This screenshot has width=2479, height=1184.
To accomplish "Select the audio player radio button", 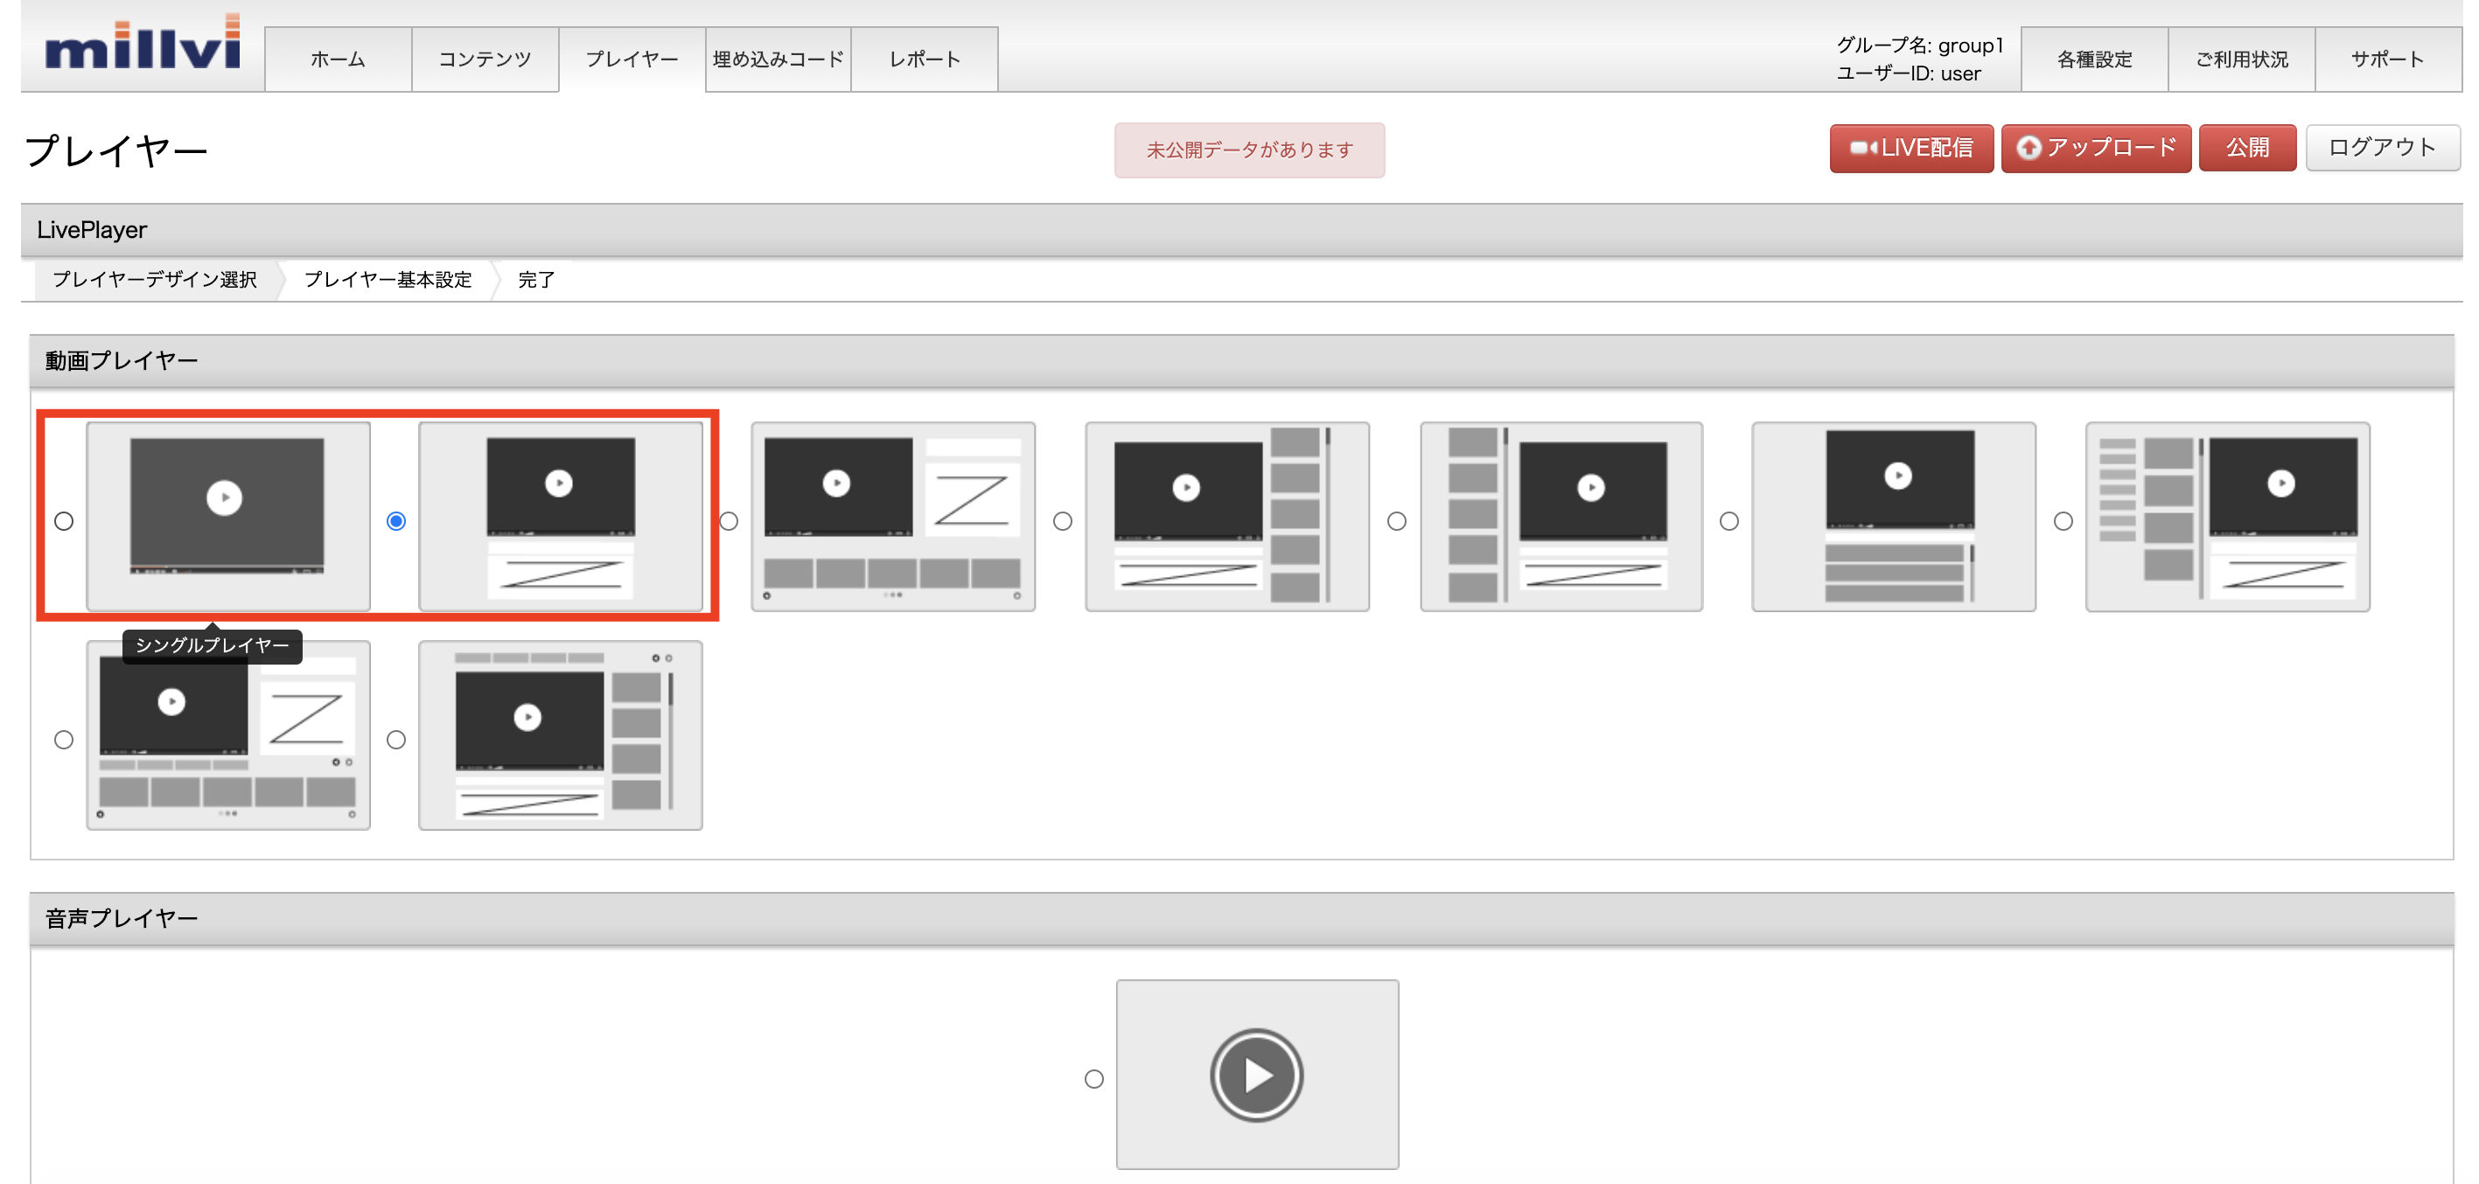I will (x=1094, y=1079).
